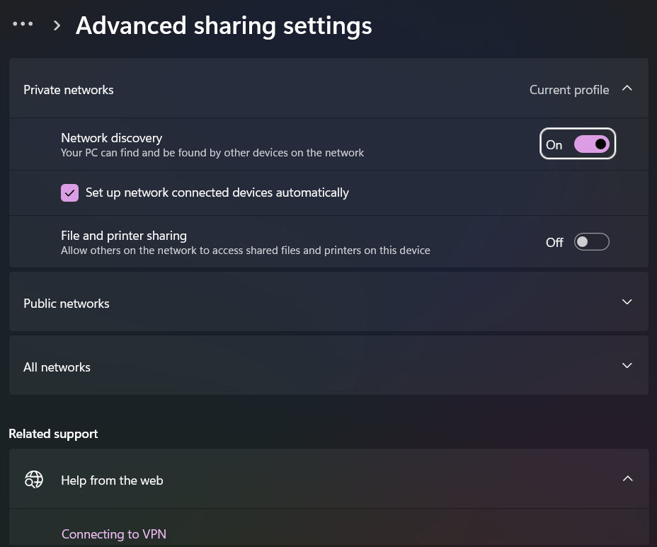657x547 pixels.
Task: Click the breadcrumb chevron arrow
Action: click(x=57, y=25)
